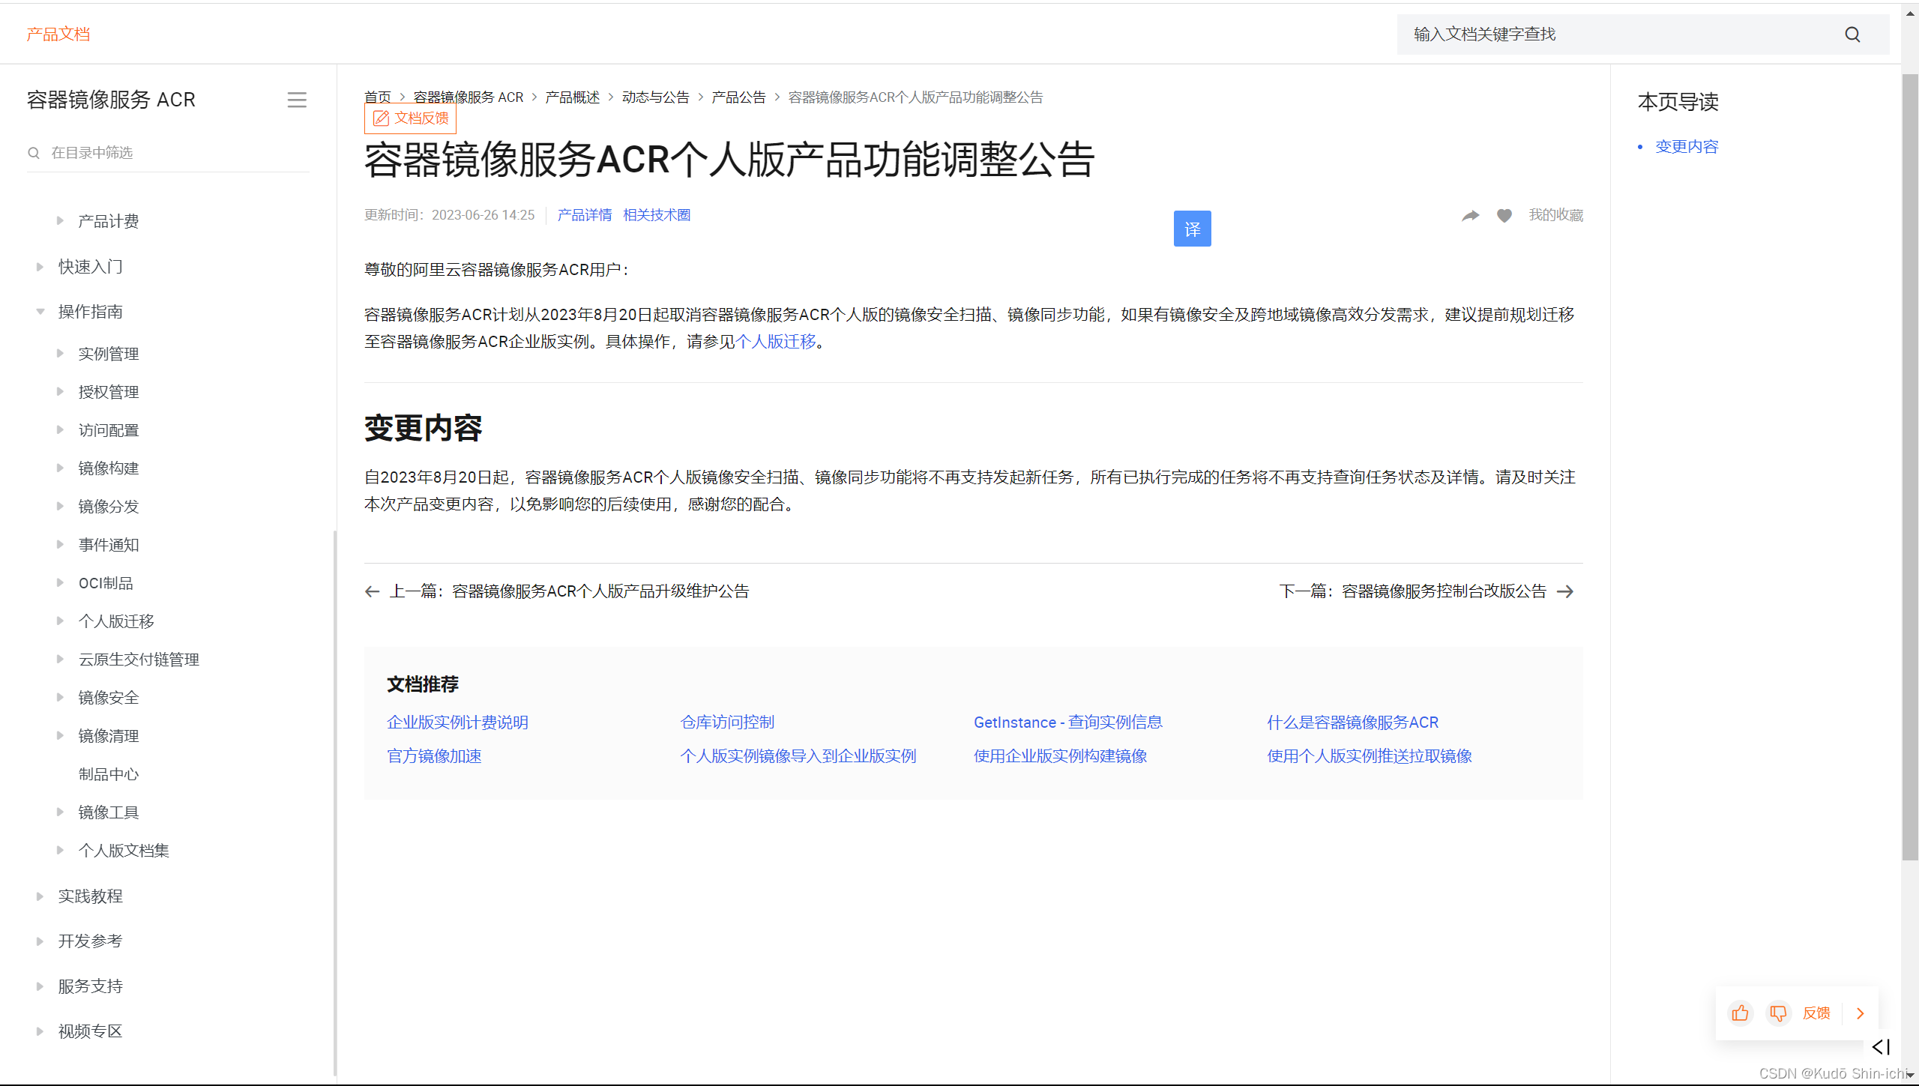Screen dimensions: 1919x1086
Task: Click the 文档反馈 edit feedback button
Action: pos(411,118)
